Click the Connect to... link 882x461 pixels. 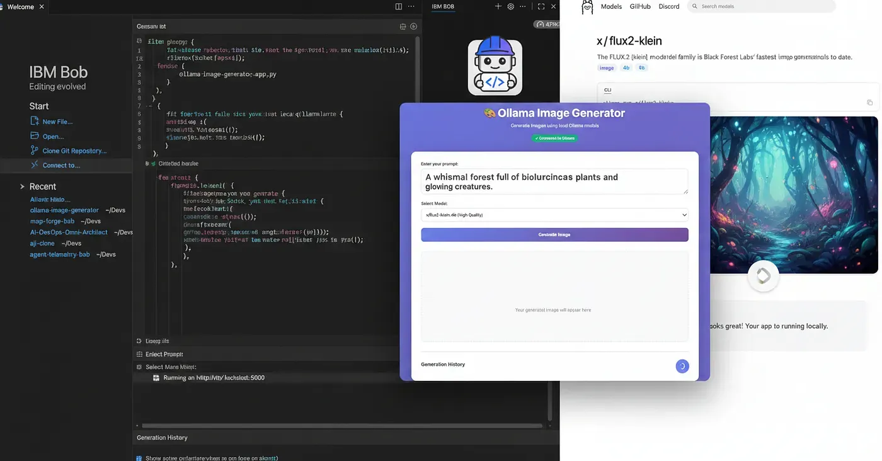tap(61, 165)
